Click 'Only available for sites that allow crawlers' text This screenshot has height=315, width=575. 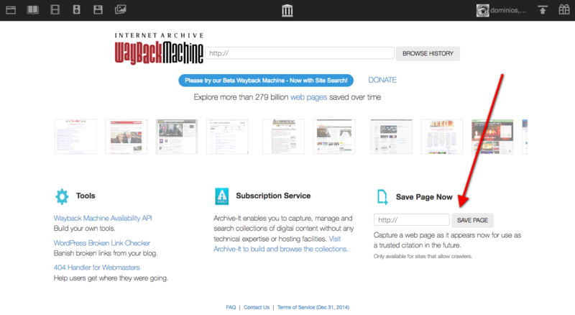pyautogui.click(x=423, y=256)
